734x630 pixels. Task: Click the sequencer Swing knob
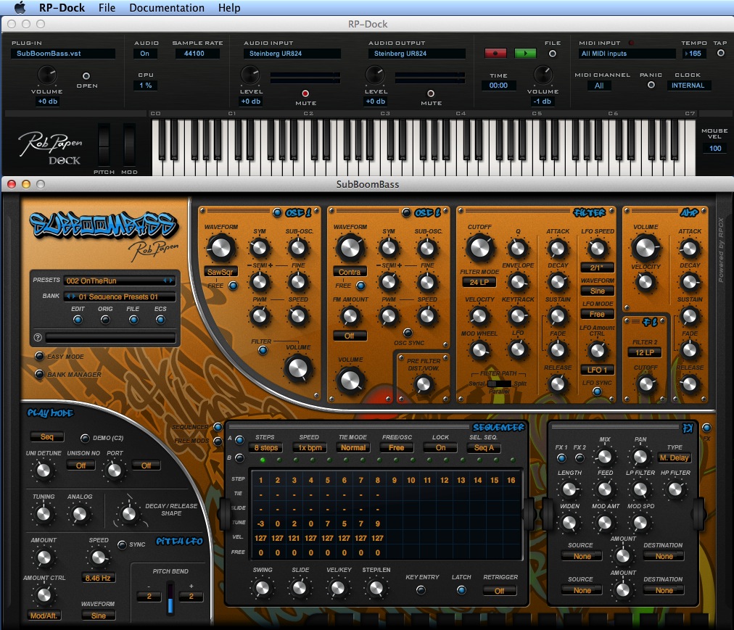tap(262, 589)
